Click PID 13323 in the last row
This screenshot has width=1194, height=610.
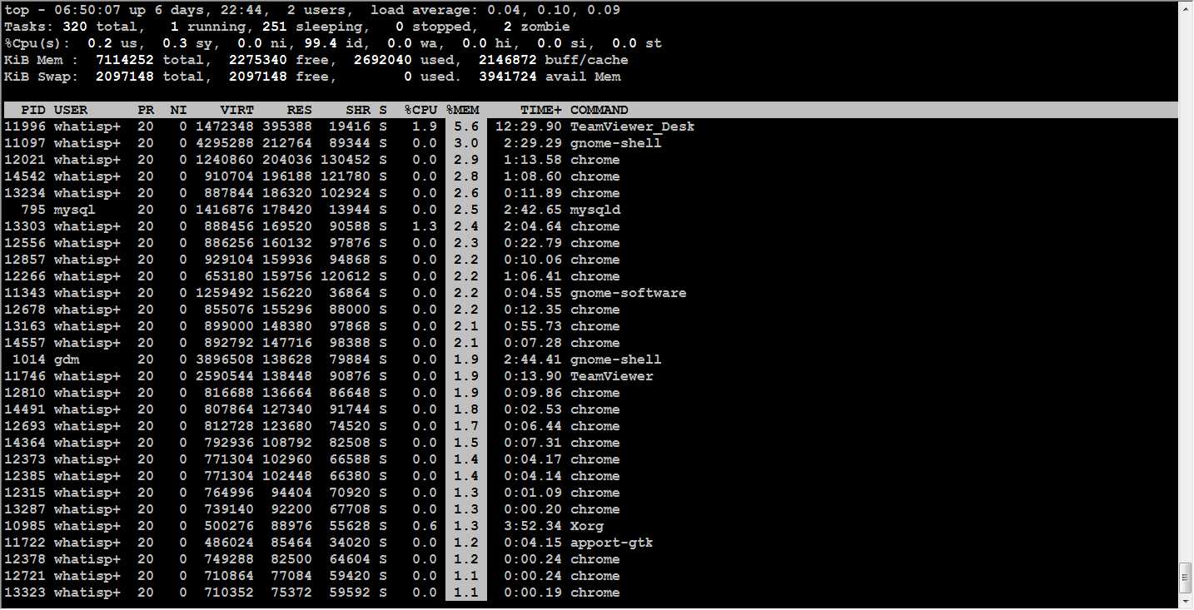25,593
